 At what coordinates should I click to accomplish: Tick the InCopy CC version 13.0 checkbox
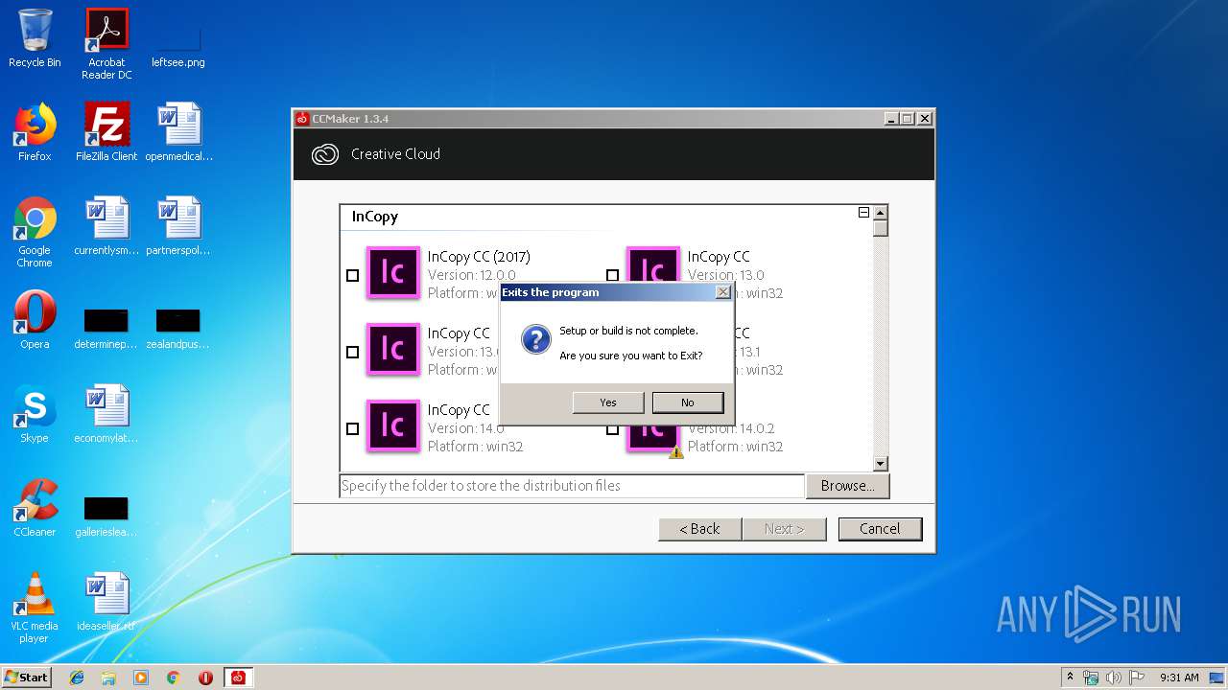pos(612,275)
